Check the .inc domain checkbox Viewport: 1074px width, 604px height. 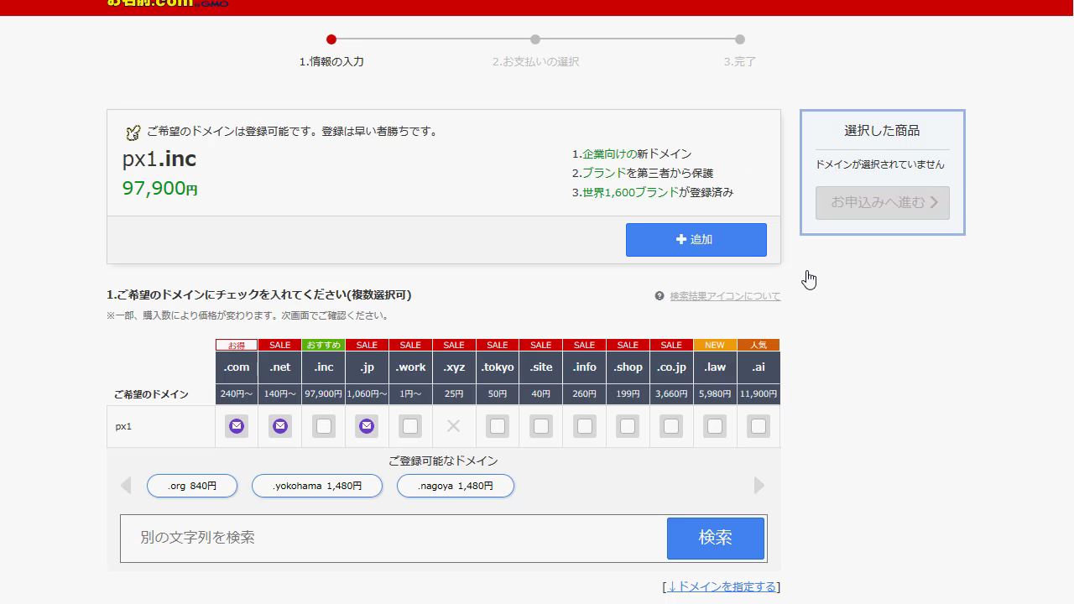coord(324,426)
